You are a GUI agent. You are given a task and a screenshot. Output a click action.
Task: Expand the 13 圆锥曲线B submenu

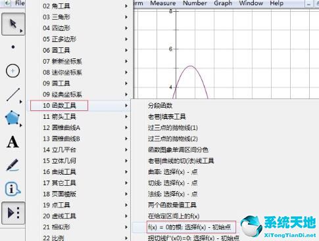click(x=79, y=139)
